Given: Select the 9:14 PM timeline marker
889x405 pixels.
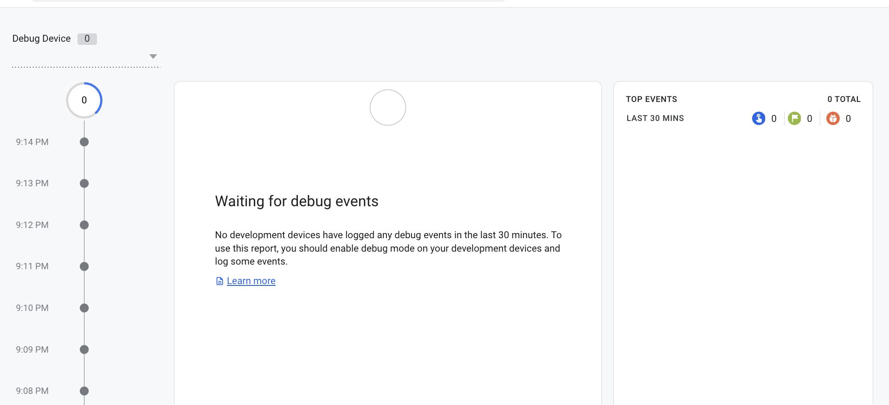Looking at the screenshot, I should click(84, 142).
